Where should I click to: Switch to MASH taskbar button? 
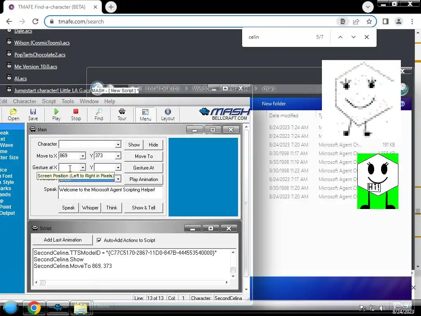(58, 308)
